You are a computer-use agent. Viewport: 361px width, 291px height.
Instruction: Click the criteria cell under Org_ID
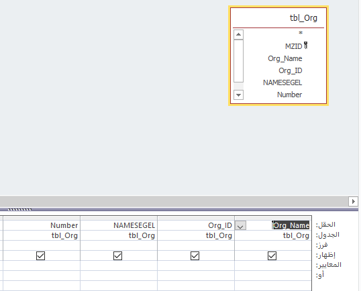click(196, 266)
